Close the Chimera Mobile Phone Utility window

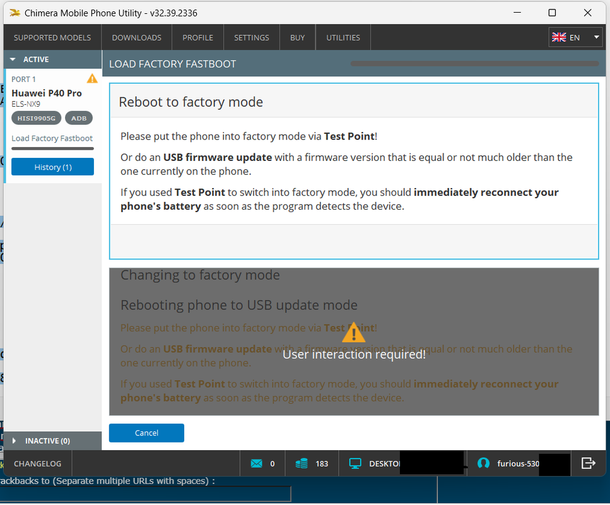588,13
